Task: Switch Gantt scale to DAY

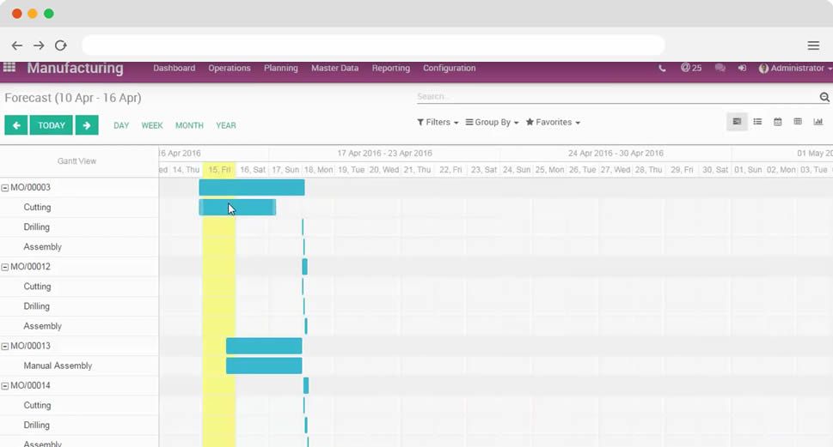Action: [121, 125]
